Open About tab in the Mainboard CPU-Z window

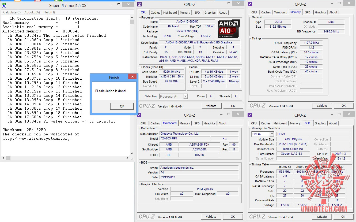[222, 123]
